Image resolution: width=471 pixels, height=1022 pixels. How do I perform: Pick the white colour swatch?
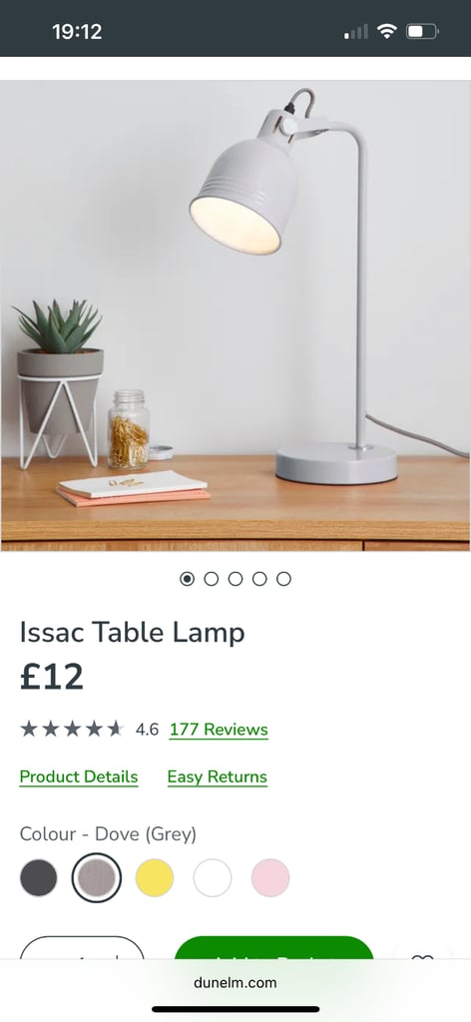click(213, 878)
